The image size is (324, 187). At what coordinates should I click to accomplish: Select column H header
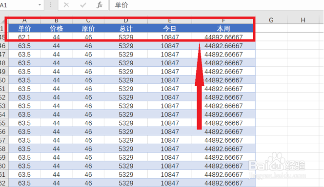tap(303, 20)
